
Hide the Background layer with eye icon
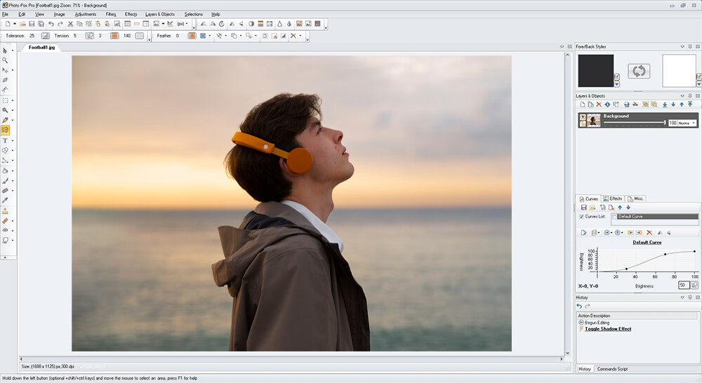pyautogui.click(x=583, y=116)
